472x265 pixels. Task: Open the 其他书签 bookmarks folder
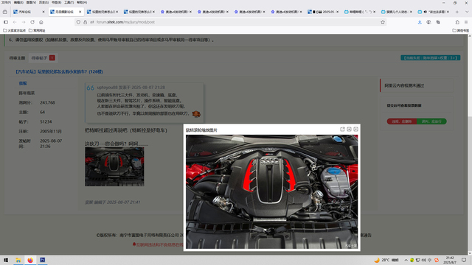[x=460, y=30]
